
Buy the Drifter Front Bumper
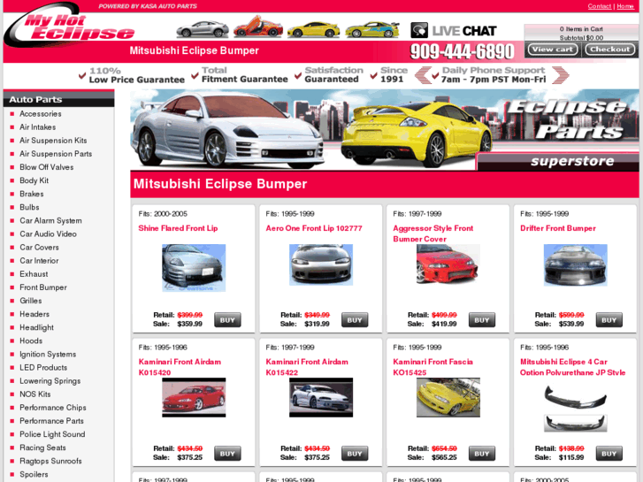click(x=609, y=320)
